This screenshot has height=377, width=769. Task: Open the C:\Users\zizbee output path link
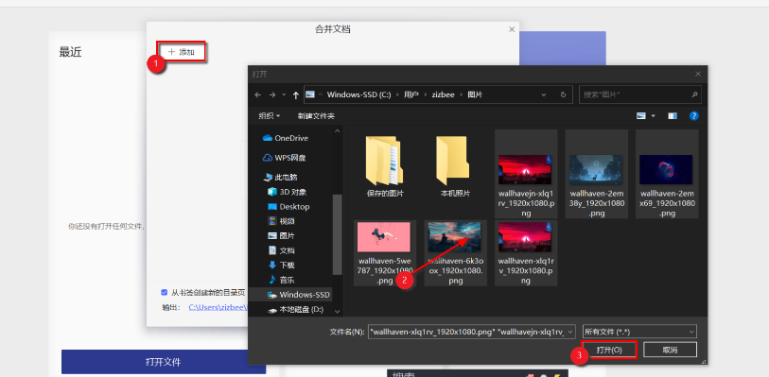click(218, 307)
